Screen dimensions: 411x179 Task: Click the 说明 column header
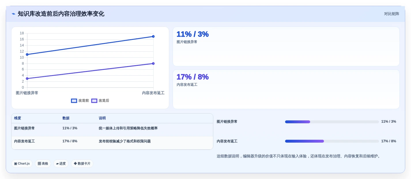tap(102, 118)
